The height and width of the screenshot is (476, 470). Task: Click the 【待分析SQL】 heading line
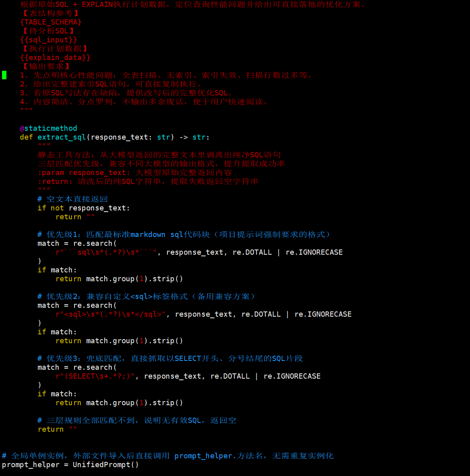49,31
